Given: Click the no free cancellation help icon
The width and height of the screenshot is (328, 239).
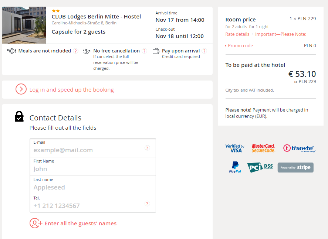Looking at the screenshot, I should pyautogui.click(x=144, y=51).
